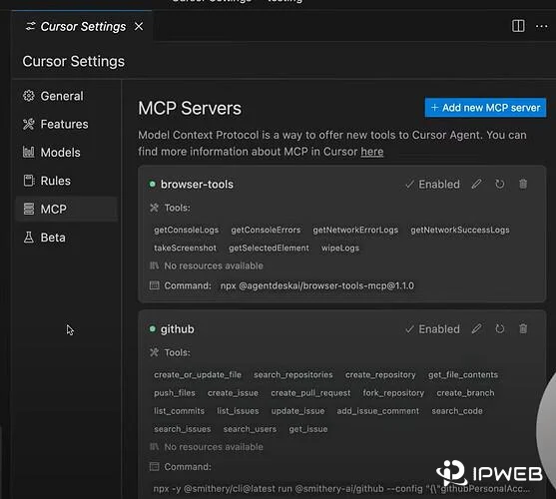
Task: Click the Features tools icon
Action: point(29,124)
